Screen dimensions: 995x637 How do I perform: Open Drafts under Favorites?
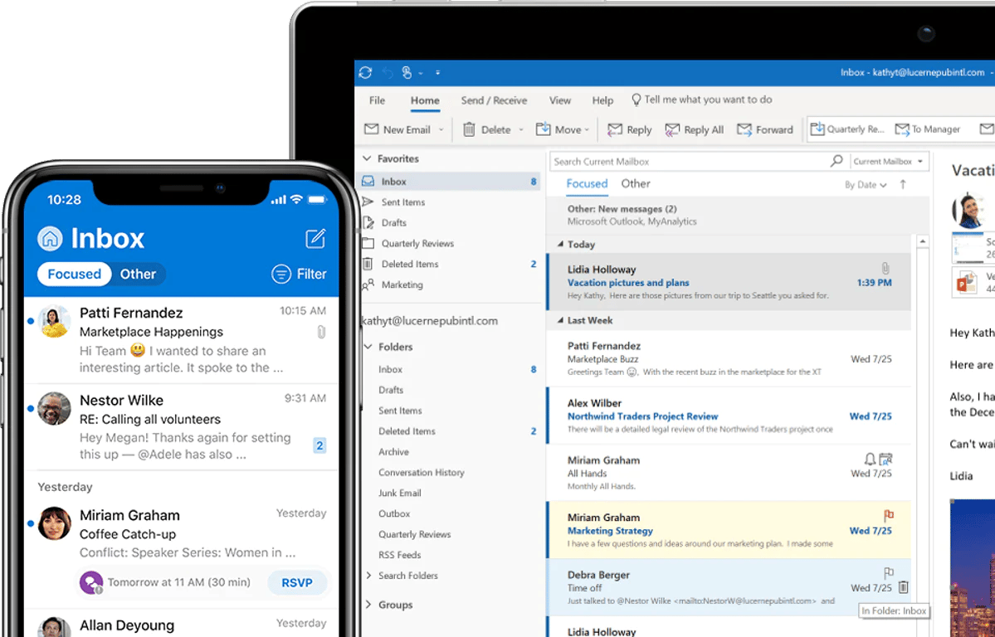pos(394,222)
